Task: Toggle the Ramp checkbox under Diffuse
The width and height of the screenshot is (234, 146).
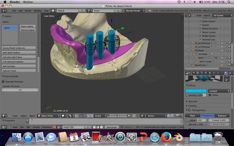Action: pos(210,95)
